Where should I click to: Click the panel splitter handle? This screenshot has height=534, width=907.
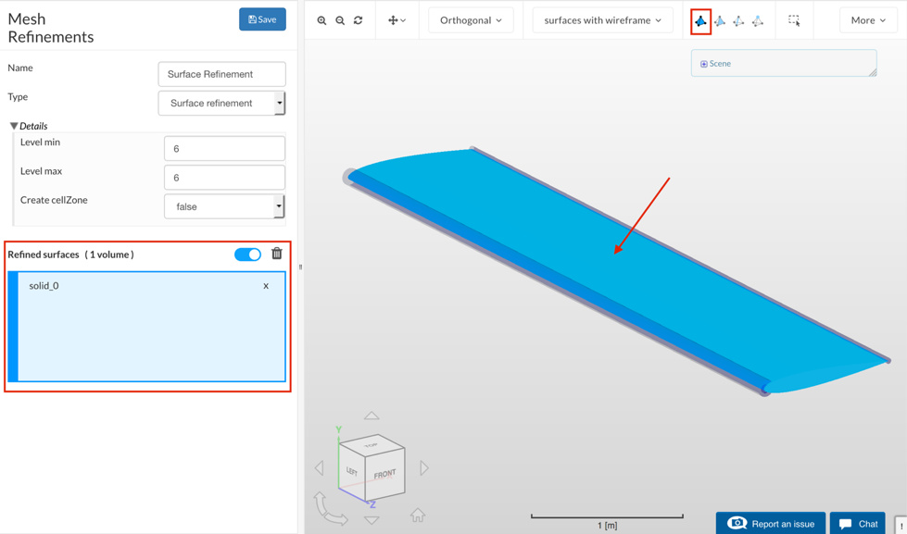point(301,267)
